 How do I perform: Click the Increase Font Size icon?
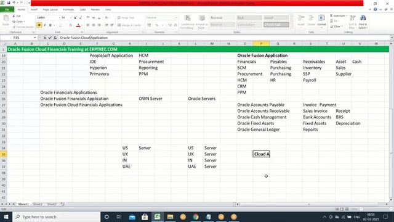[x=75, y=18]
